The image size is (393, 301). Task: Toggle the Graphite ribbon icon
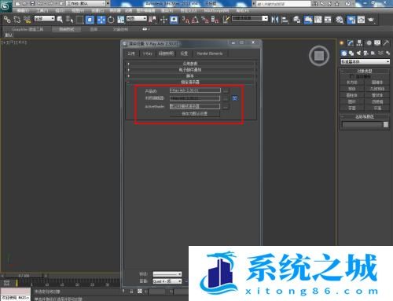308,20
